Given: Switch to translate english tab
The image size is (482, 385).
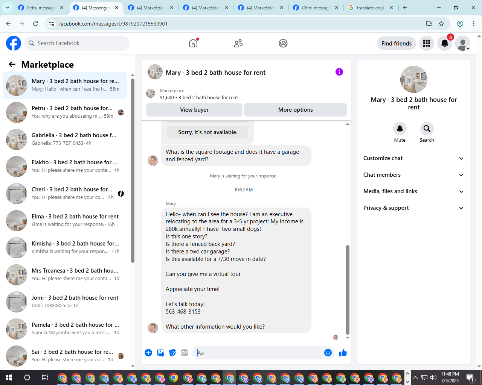Looking at the screenshot, I should tap(371, 8).
